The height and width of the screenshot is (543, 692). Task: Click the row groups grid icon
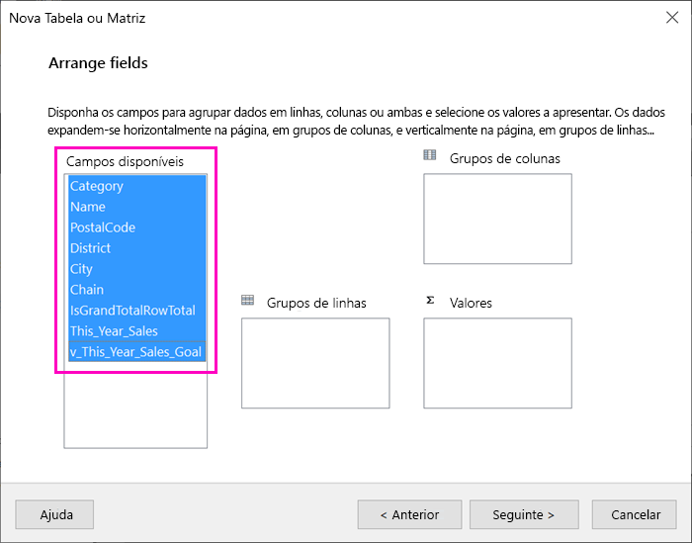(x=247, y=301)
